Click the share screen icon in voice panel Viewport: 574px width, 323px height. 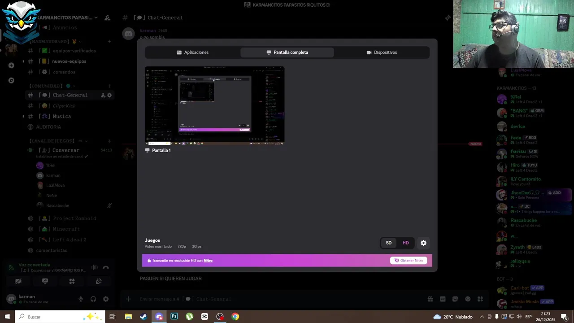pyautogui.click(x=45, y=281)
